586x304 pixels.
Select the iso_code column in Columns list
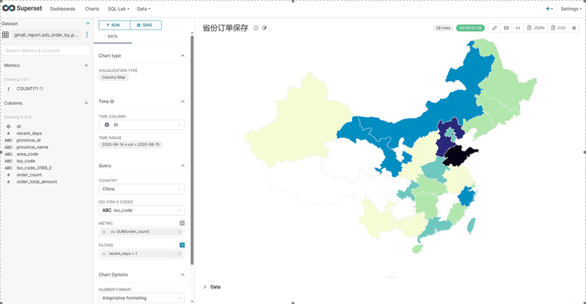pyautogui.click(x=26, y=161)
